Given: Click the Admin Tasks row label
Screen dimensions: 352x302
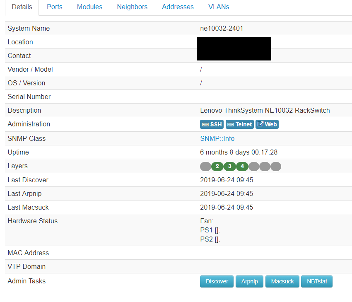Looking at the screenshot, I should click(27, 281).
